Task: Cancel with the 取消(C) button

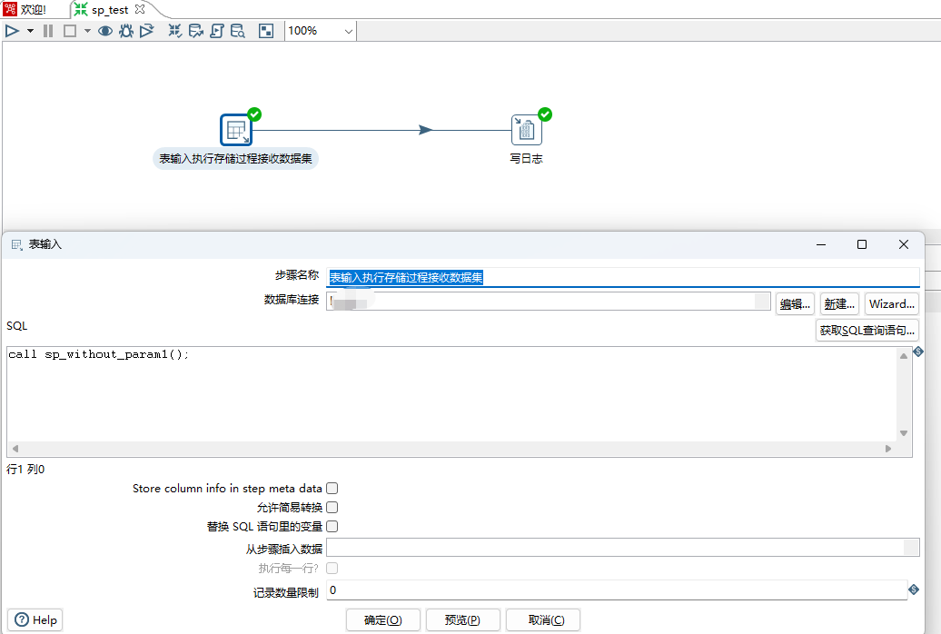Action: coord(543,619)
